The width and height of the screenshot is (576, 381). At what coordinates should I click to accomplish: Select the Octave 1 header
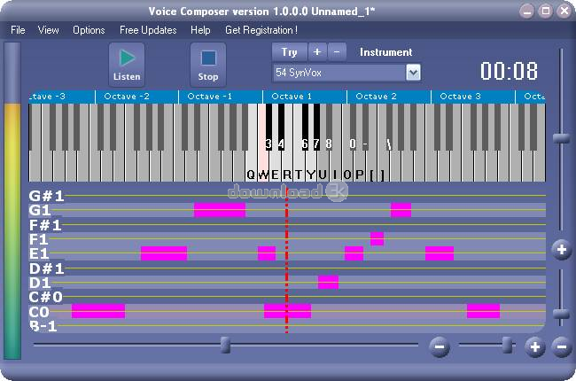click(305, 97)
